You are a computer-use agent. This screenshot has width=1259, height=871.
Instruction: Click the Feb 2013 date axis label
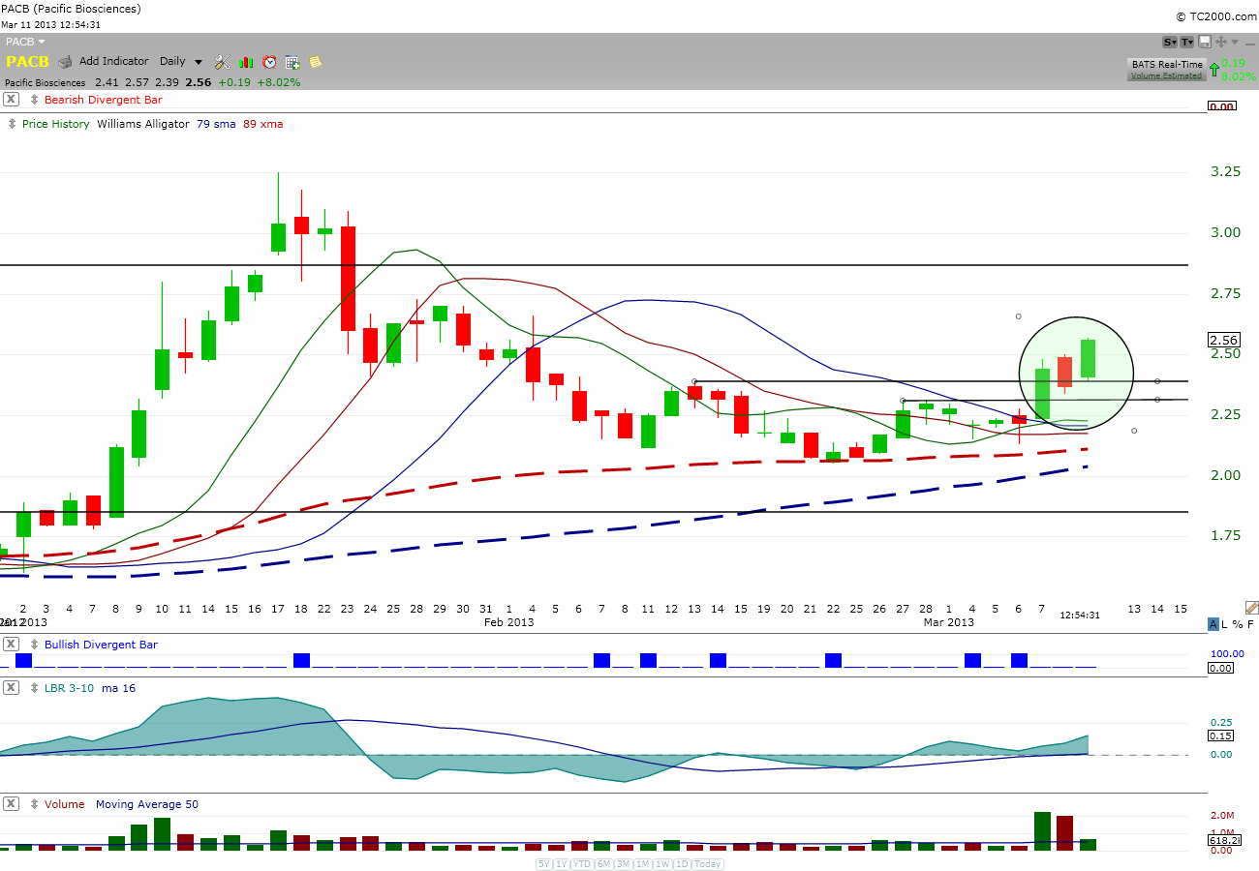pos(507,622)
